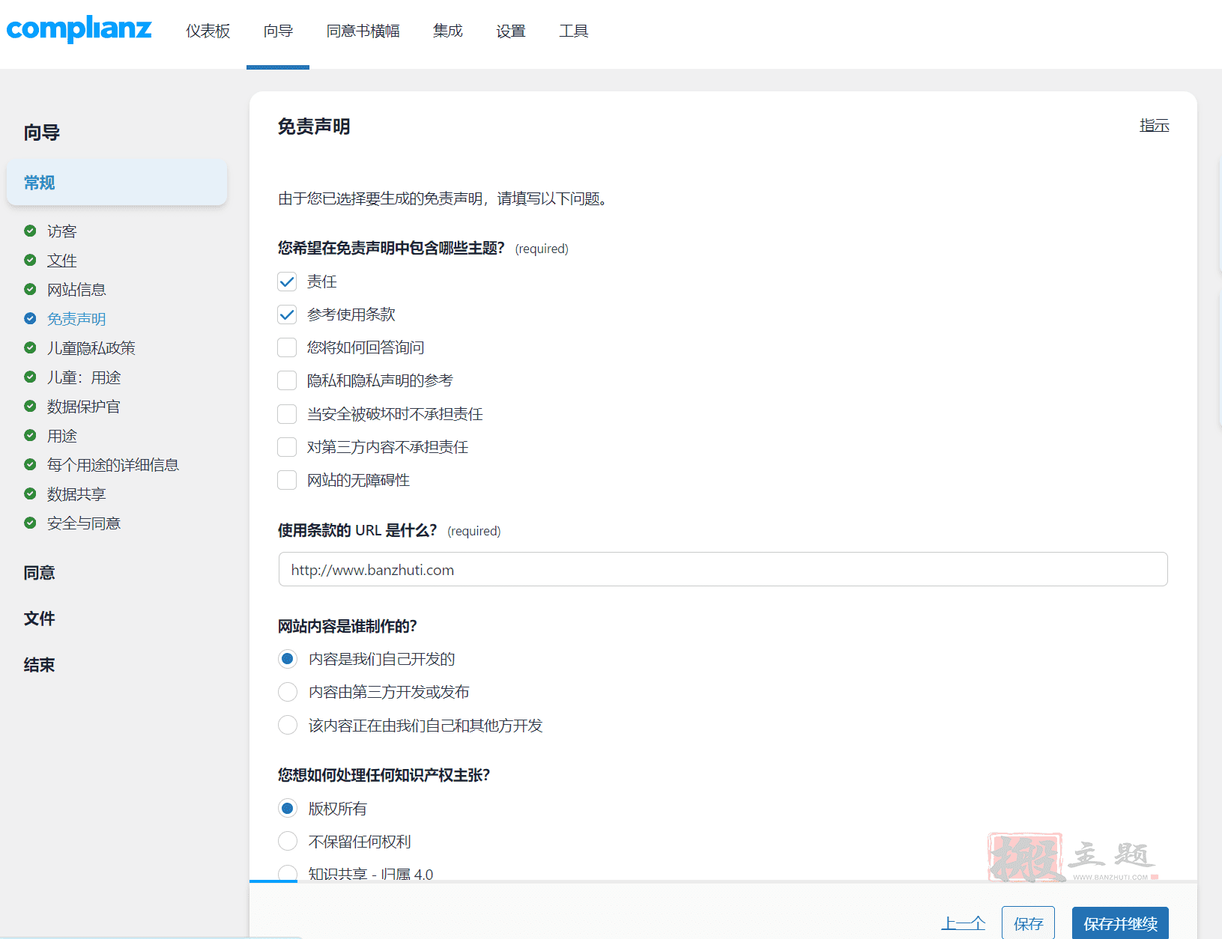Click check icon beside 儿童：用途
Screen dimensions: 1222x939
(30, 377)
